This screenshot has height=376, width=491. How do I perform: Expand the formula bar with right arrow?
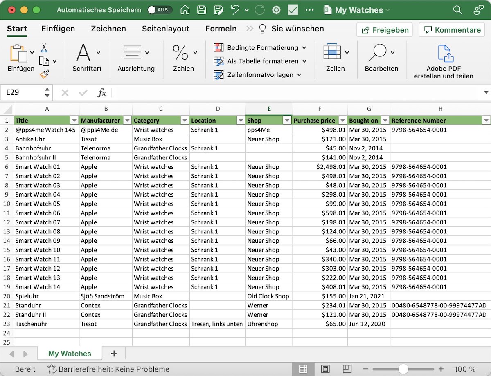click(x=486, y=93)
